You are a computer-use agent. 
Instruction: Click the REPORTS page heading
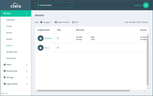pyautogui.click(x=40, y=16)
